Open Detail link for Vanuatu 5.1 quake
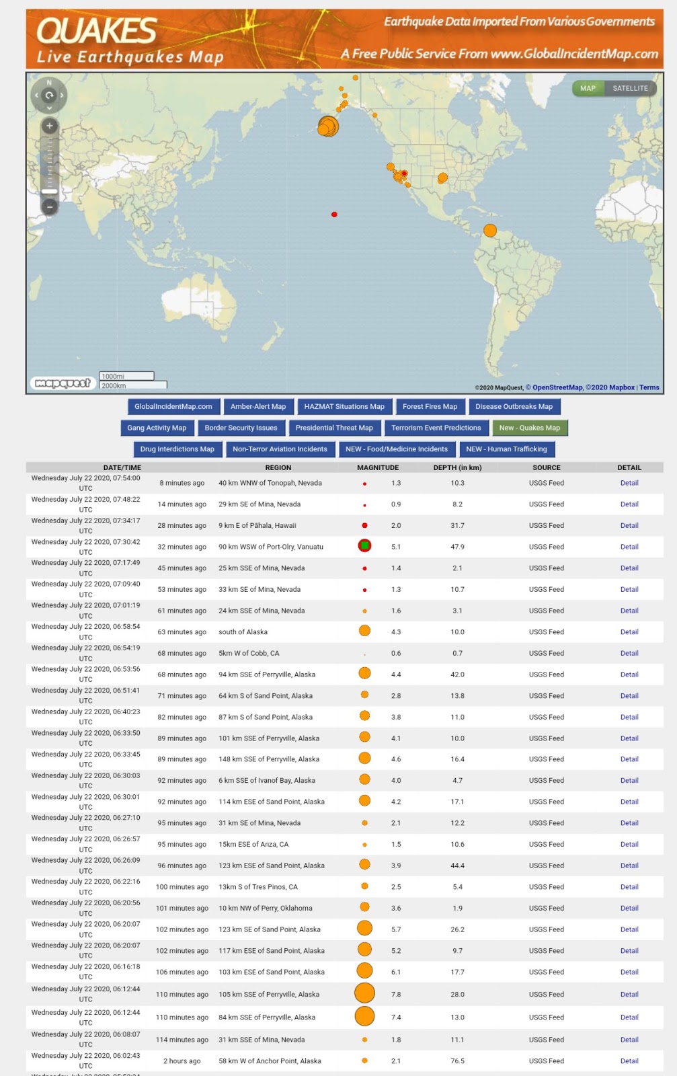 click(x=629, y=547)
